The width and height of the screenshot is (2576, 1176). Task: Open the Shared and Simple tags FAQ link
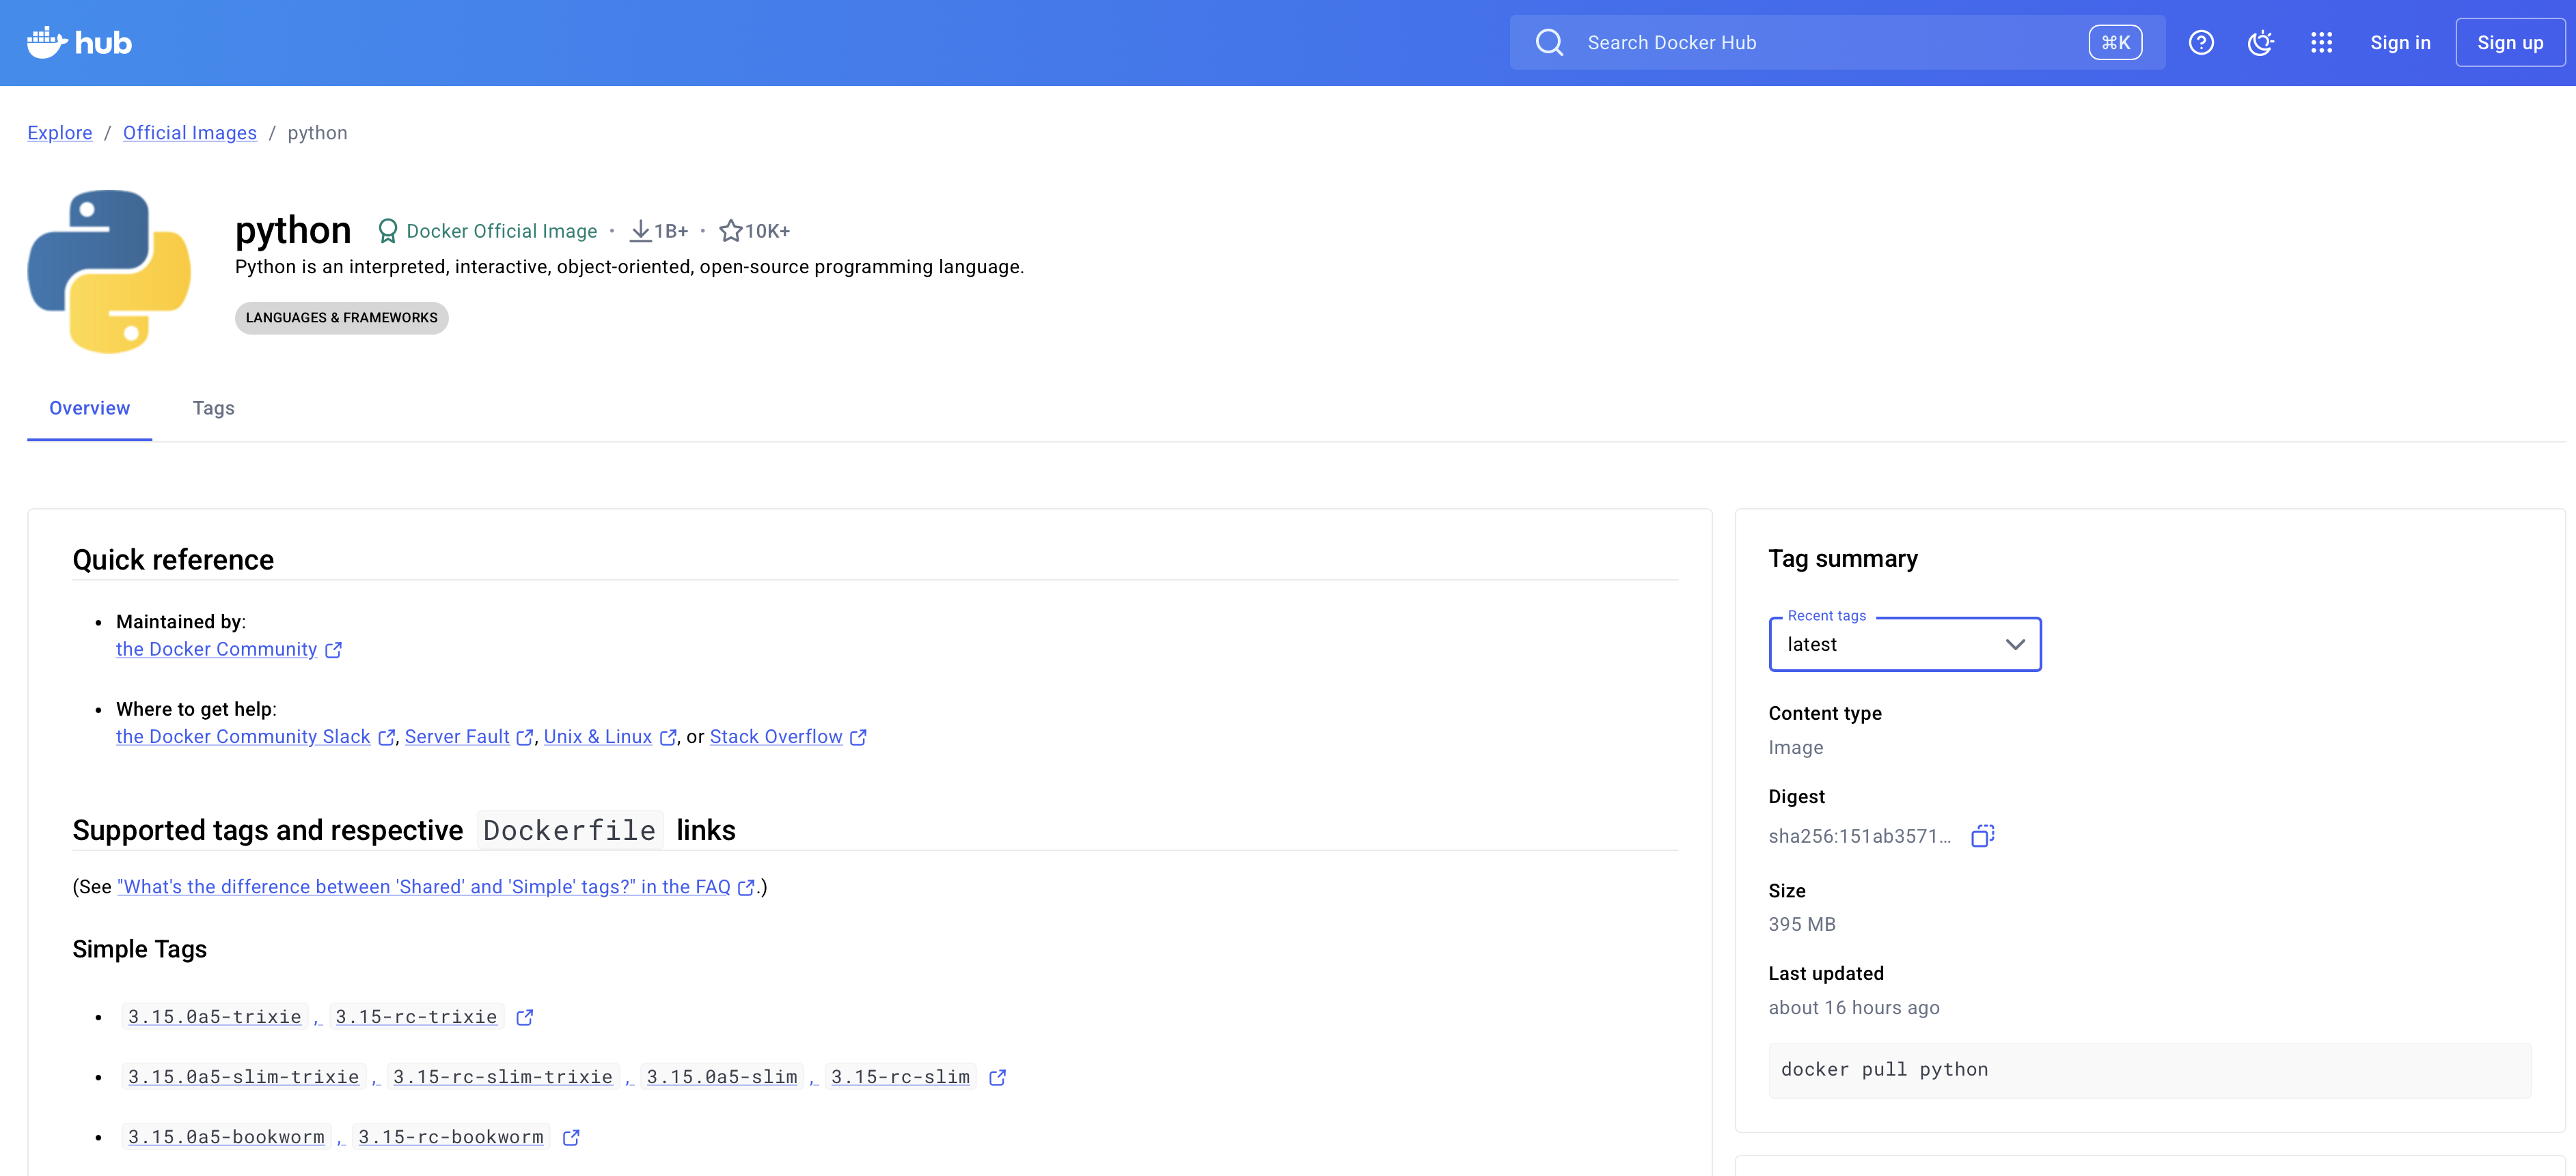pyautogui.click(x=424, y=886)
